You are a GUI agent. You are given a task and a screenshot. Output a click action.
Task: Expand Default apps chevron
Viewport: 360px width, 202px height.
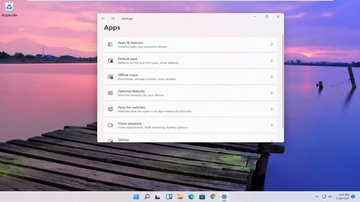click(272, 61)
